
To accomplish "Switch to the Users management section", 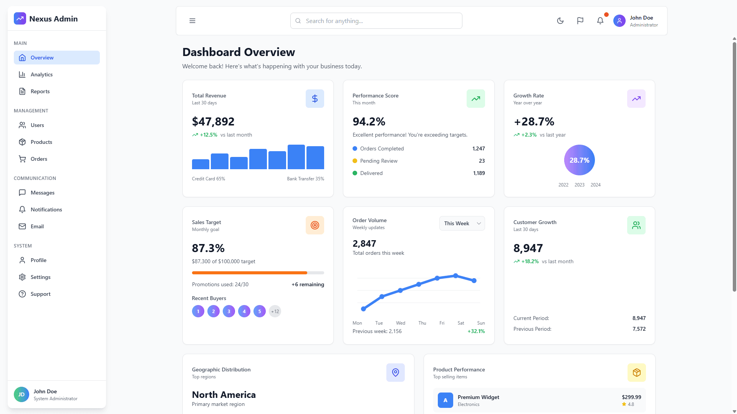I will [37, 125].
